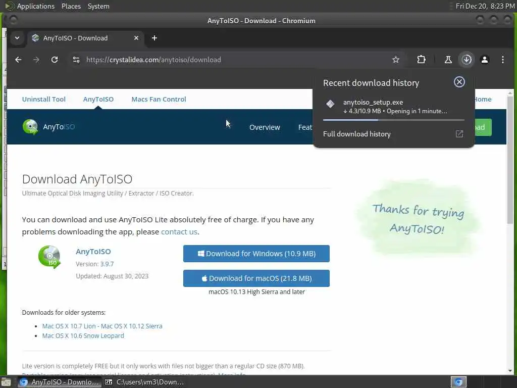
Task: Toggle the Downloads toolbar icon
Action: coord(467,60)
